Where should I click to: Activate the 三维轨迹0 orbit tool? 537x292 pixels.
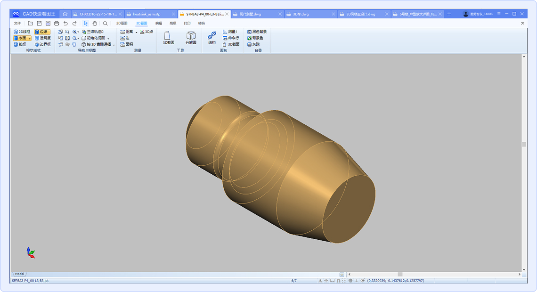pyautogui.click(x=93, y=32)
